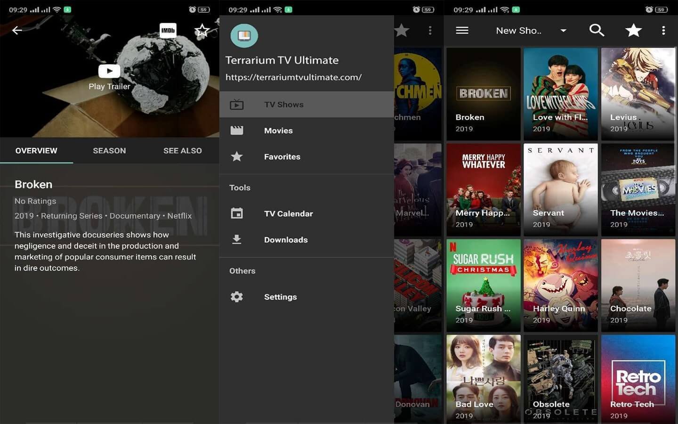Image resolution: width=678 pixels, height=424 pixels.
Task: Click the Movies clapperboard icon
Action: (237, 130)
